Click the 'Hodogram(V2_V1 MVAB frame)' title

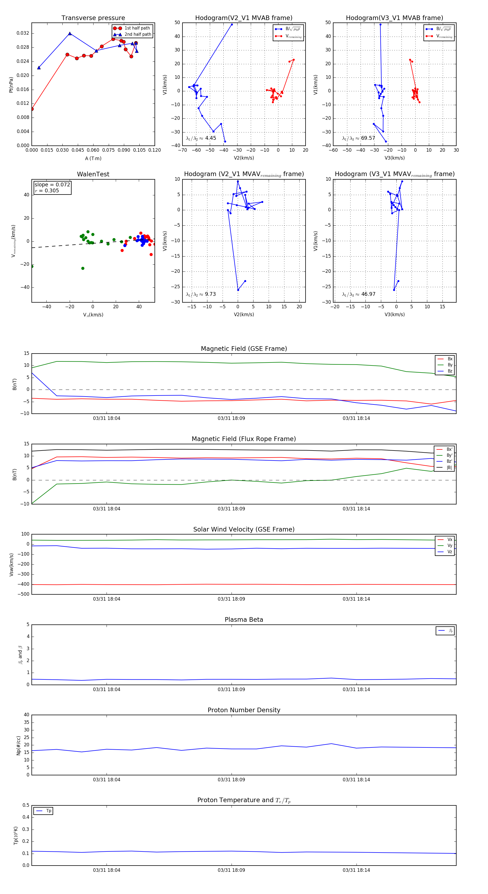[x=244, y=18]
